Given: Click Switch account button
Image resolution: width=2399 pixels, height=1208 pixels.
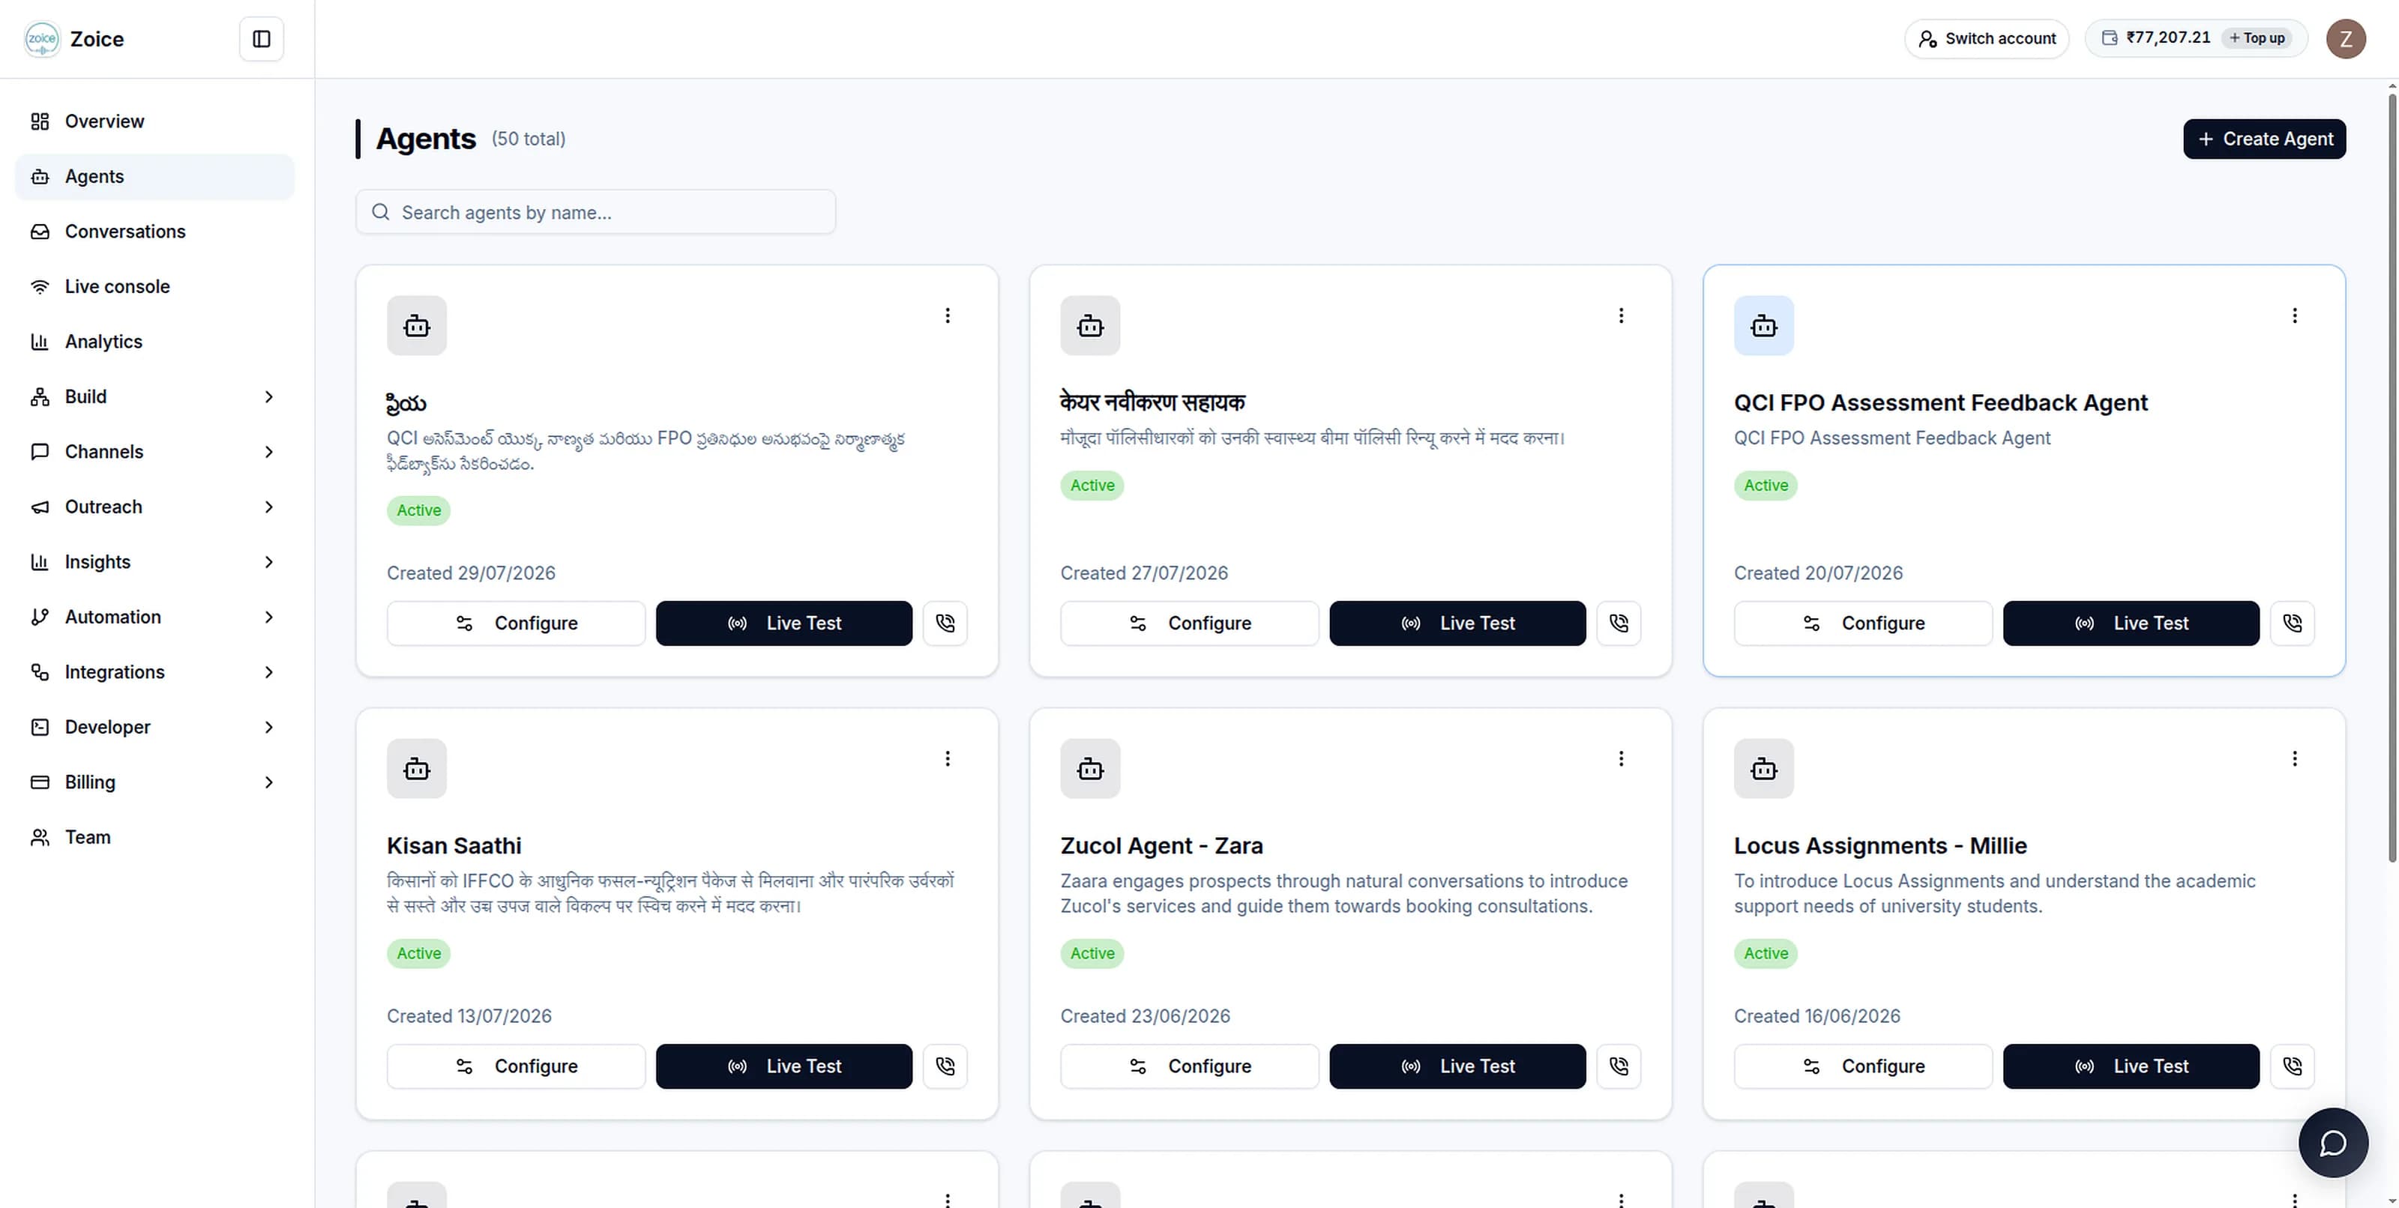Looking at the screenshot, I should (1987, 39).
